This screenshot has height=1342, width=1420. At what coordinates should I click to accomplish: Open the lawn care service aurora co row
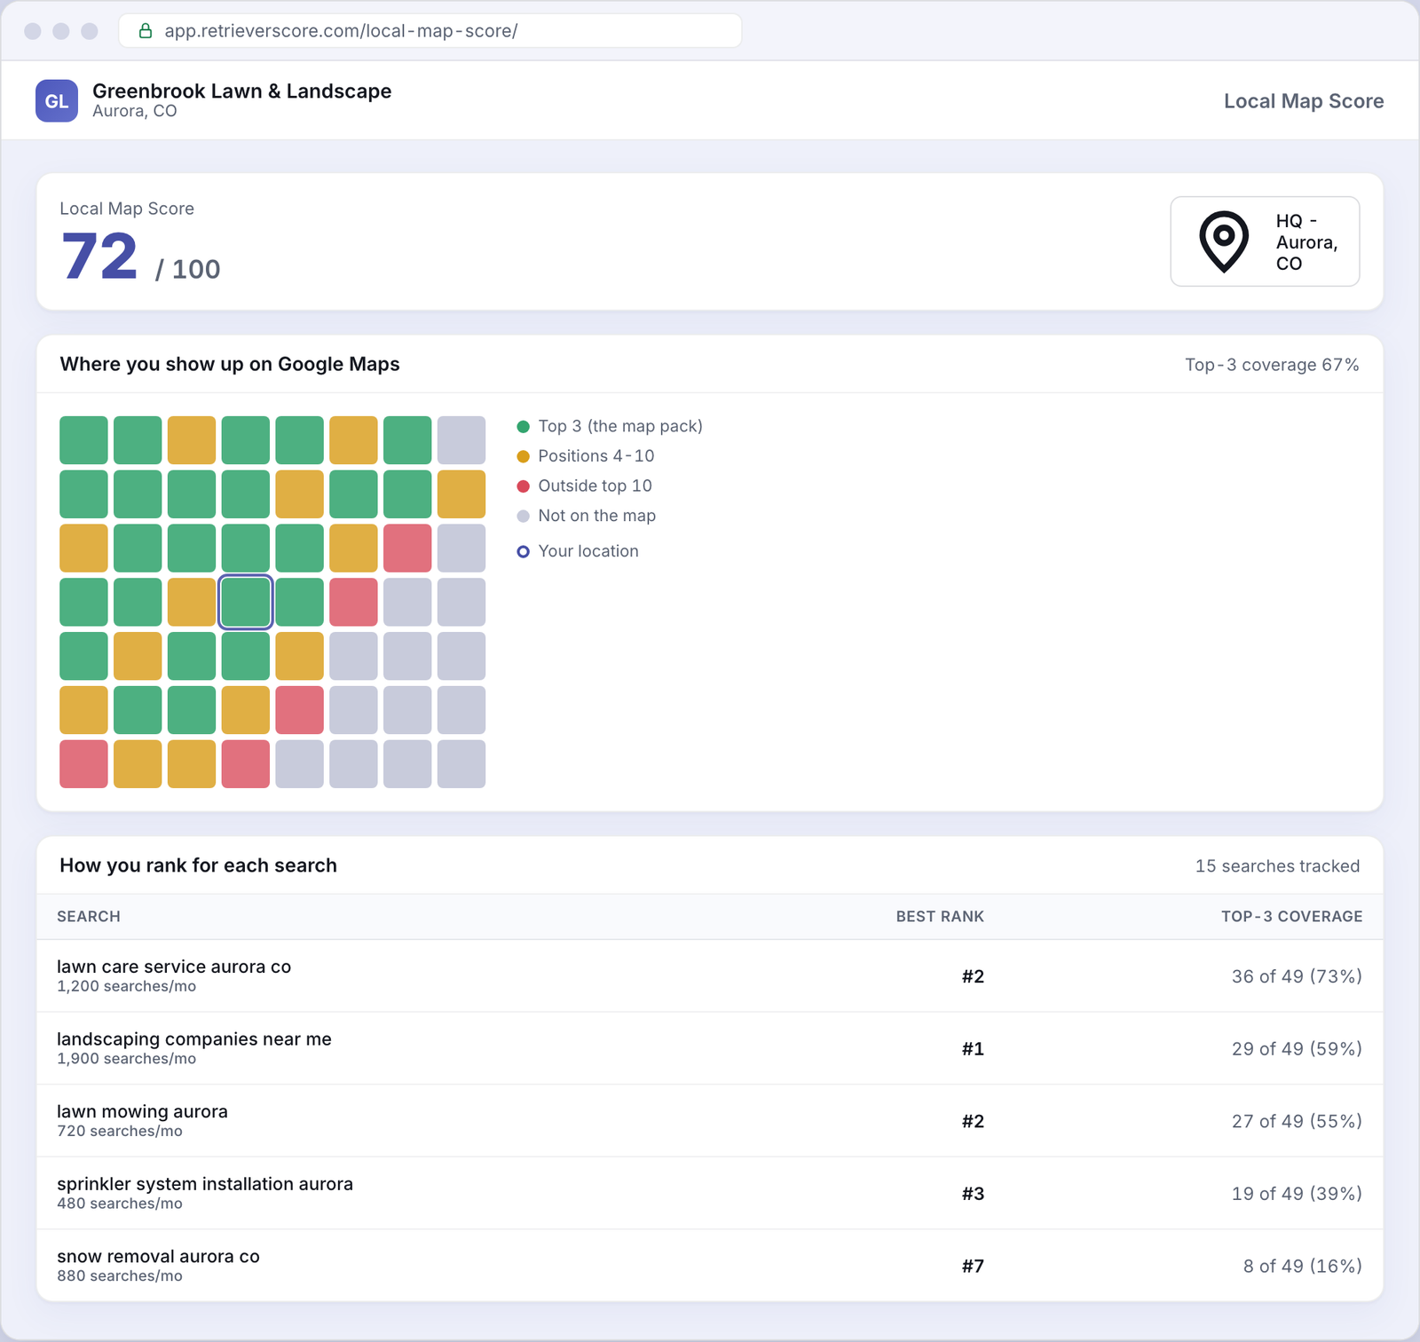tap(710, 976)
